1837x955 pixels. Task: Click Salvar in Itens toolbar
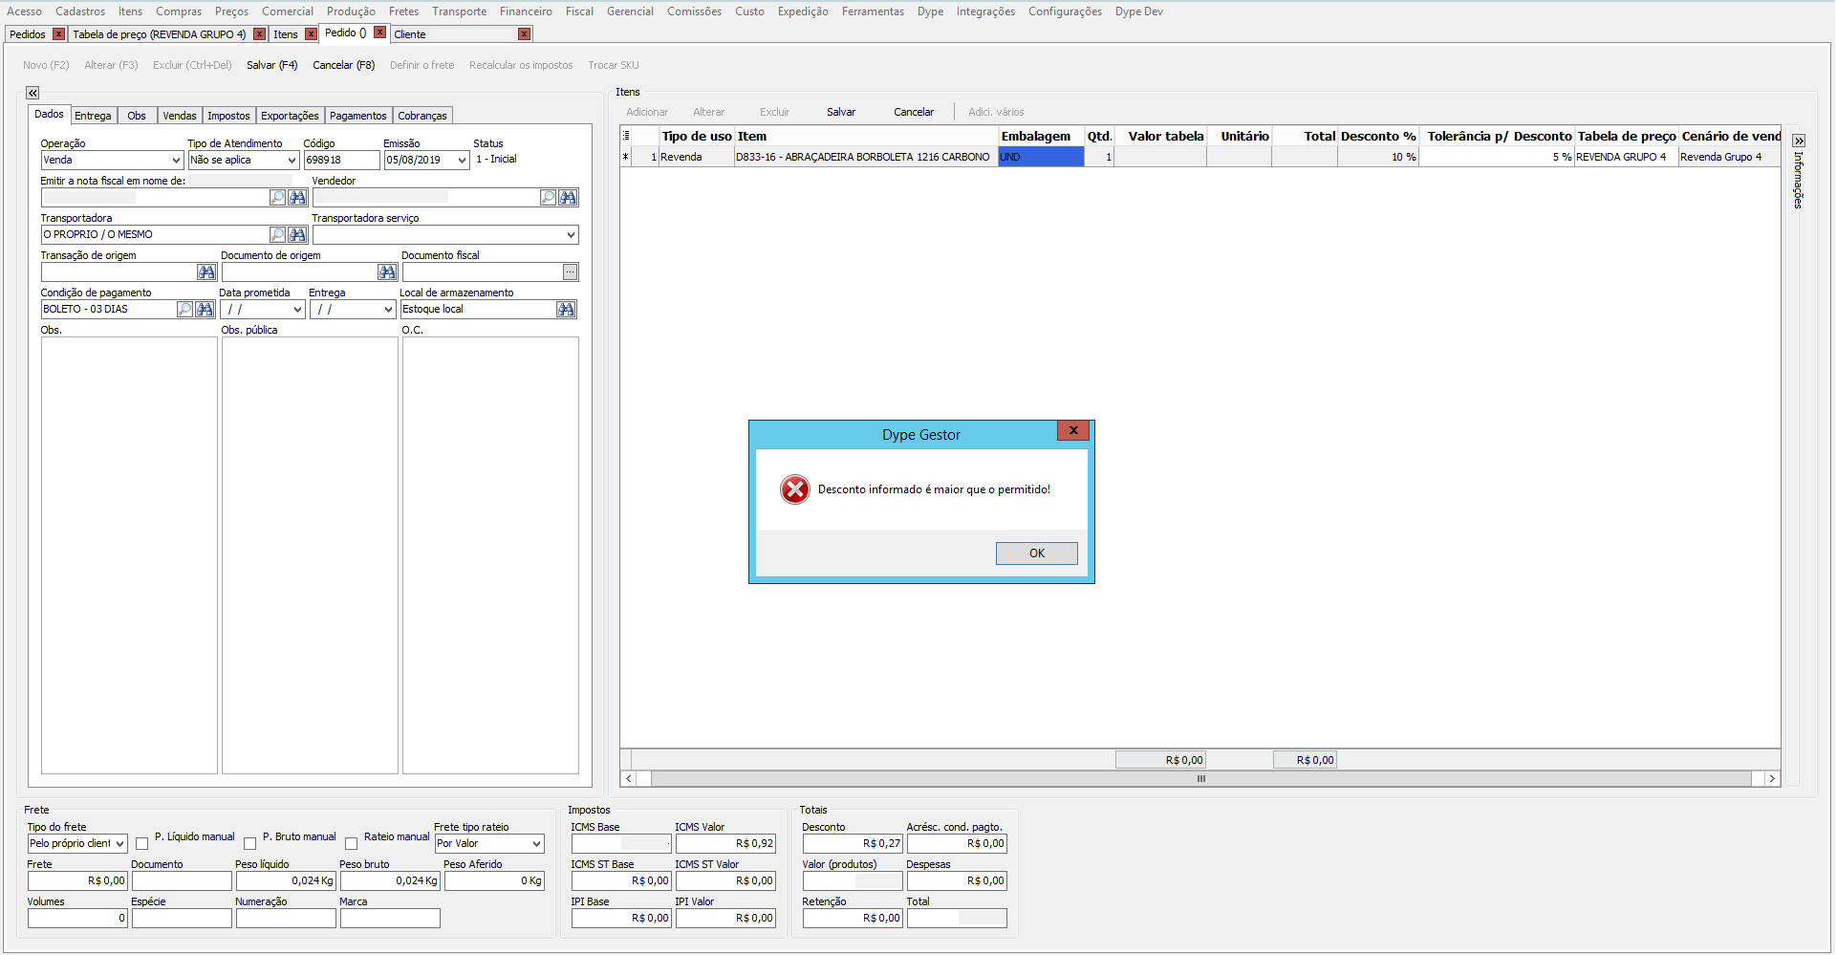coord(841,112)
